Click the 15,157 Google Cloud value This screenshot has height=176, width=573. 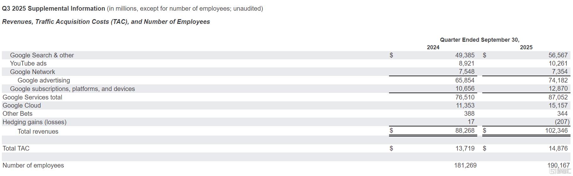558,105
